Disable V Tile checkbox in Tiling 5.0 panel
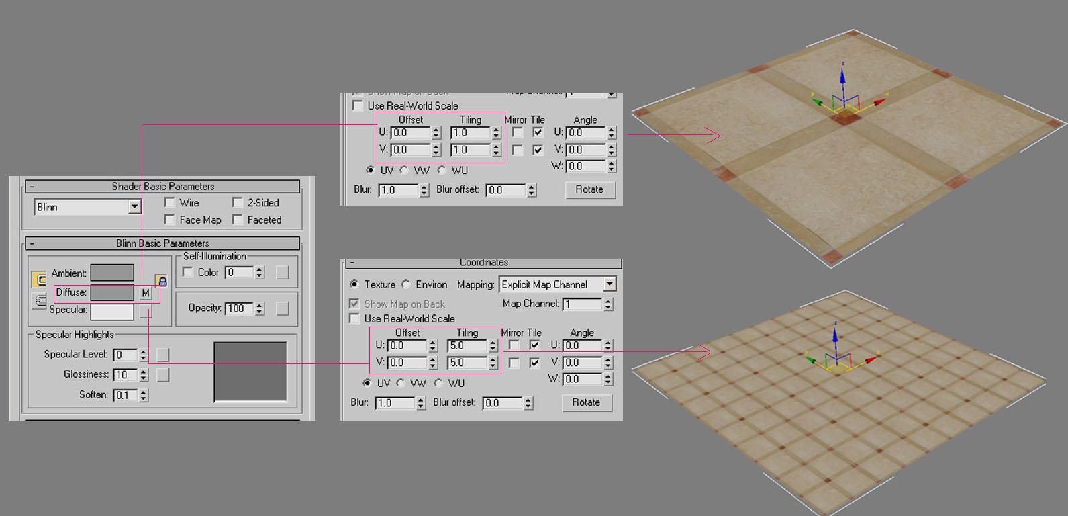This screenshot has height=516, width=1068. coord(534,363)
